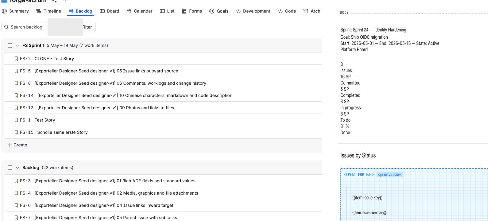Go to the Calendar tab
This screenshot has width=491, height=221.
139,11
